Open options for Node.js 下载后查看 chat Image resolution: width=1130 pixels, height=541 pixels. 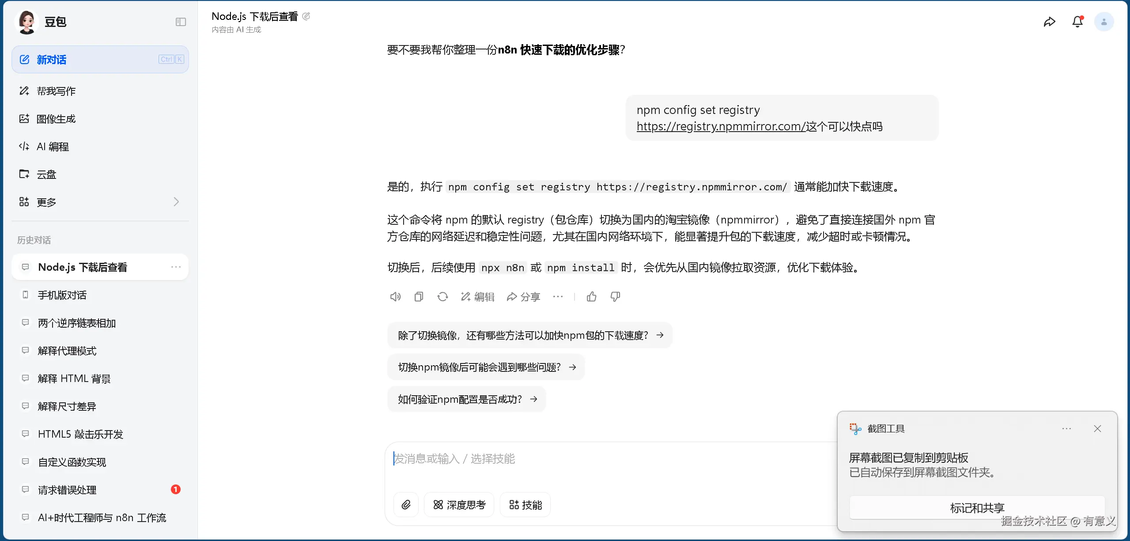pyautogui.click(x=176, y=267)
